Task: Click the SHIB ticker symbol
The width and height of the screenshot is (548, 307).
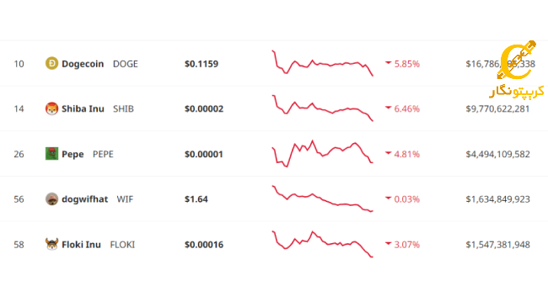Action: tap(123, 109)
